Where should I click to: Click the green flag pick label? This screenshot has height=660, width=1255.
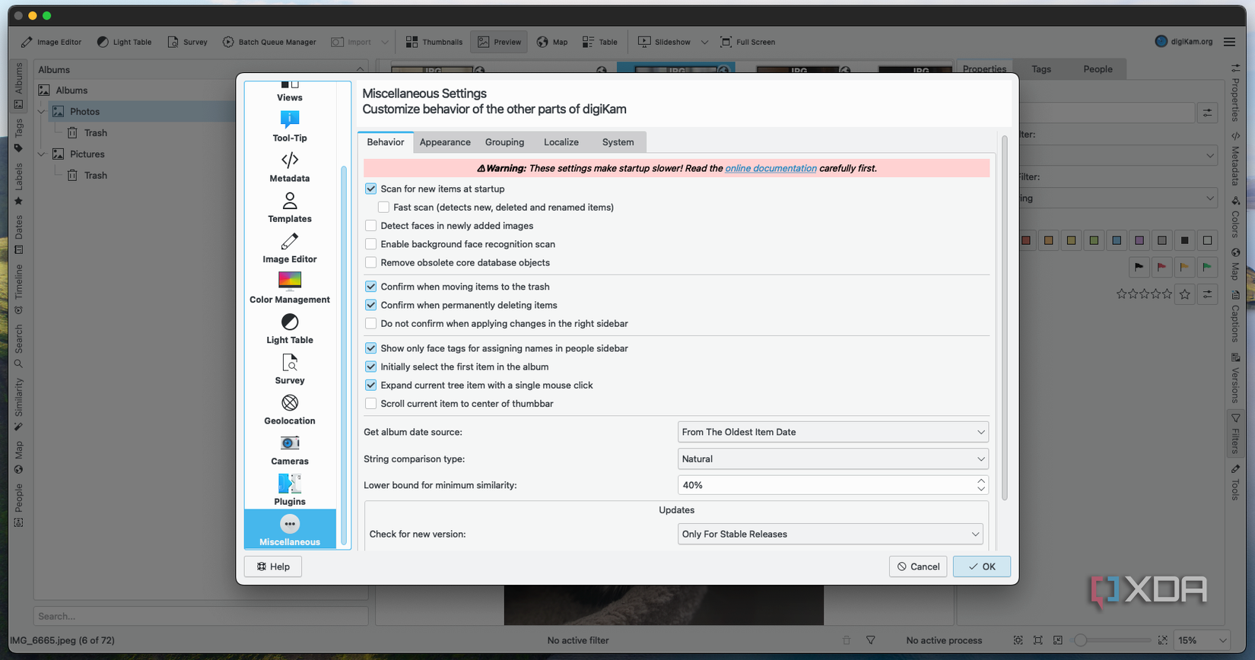pyautogui.click(x=1207, y=267)
